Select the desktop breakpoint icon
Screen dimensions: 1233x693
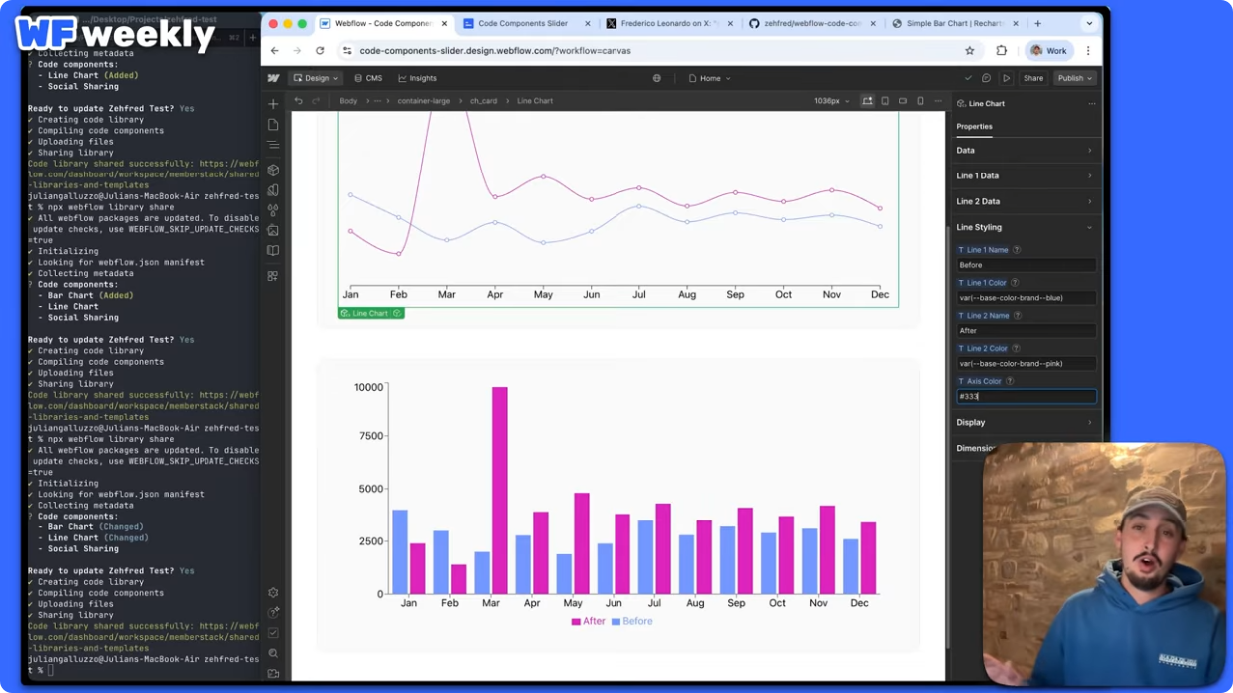pyautogui.click(x=867, y=101)
